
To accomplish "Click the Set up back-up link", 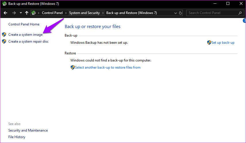I will tap(223, 43).
